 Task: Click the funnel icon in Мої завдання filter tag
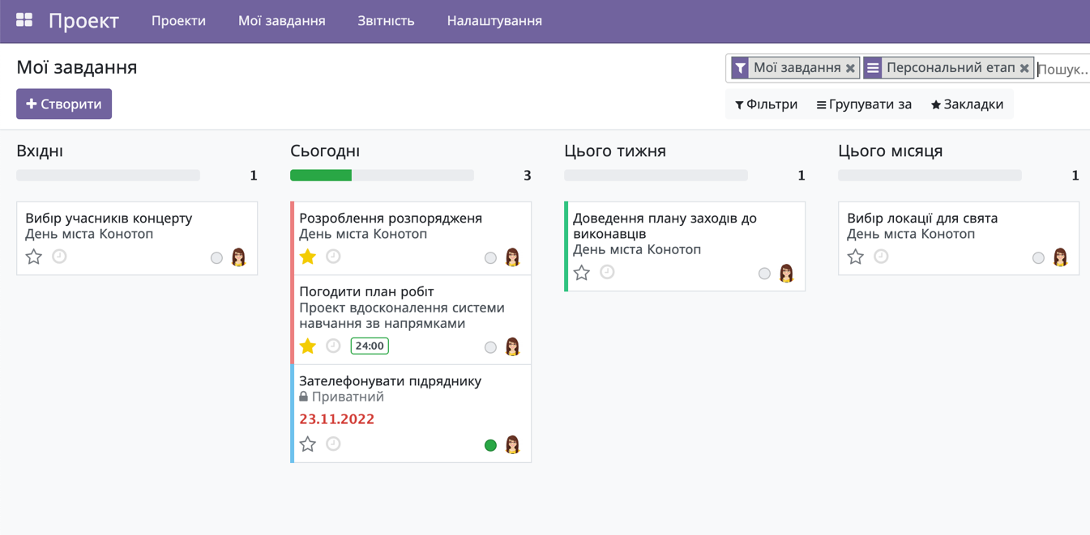740,68
